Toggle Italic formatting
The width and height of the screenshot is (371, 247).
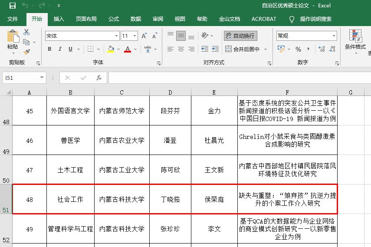[x=60, y=49]
